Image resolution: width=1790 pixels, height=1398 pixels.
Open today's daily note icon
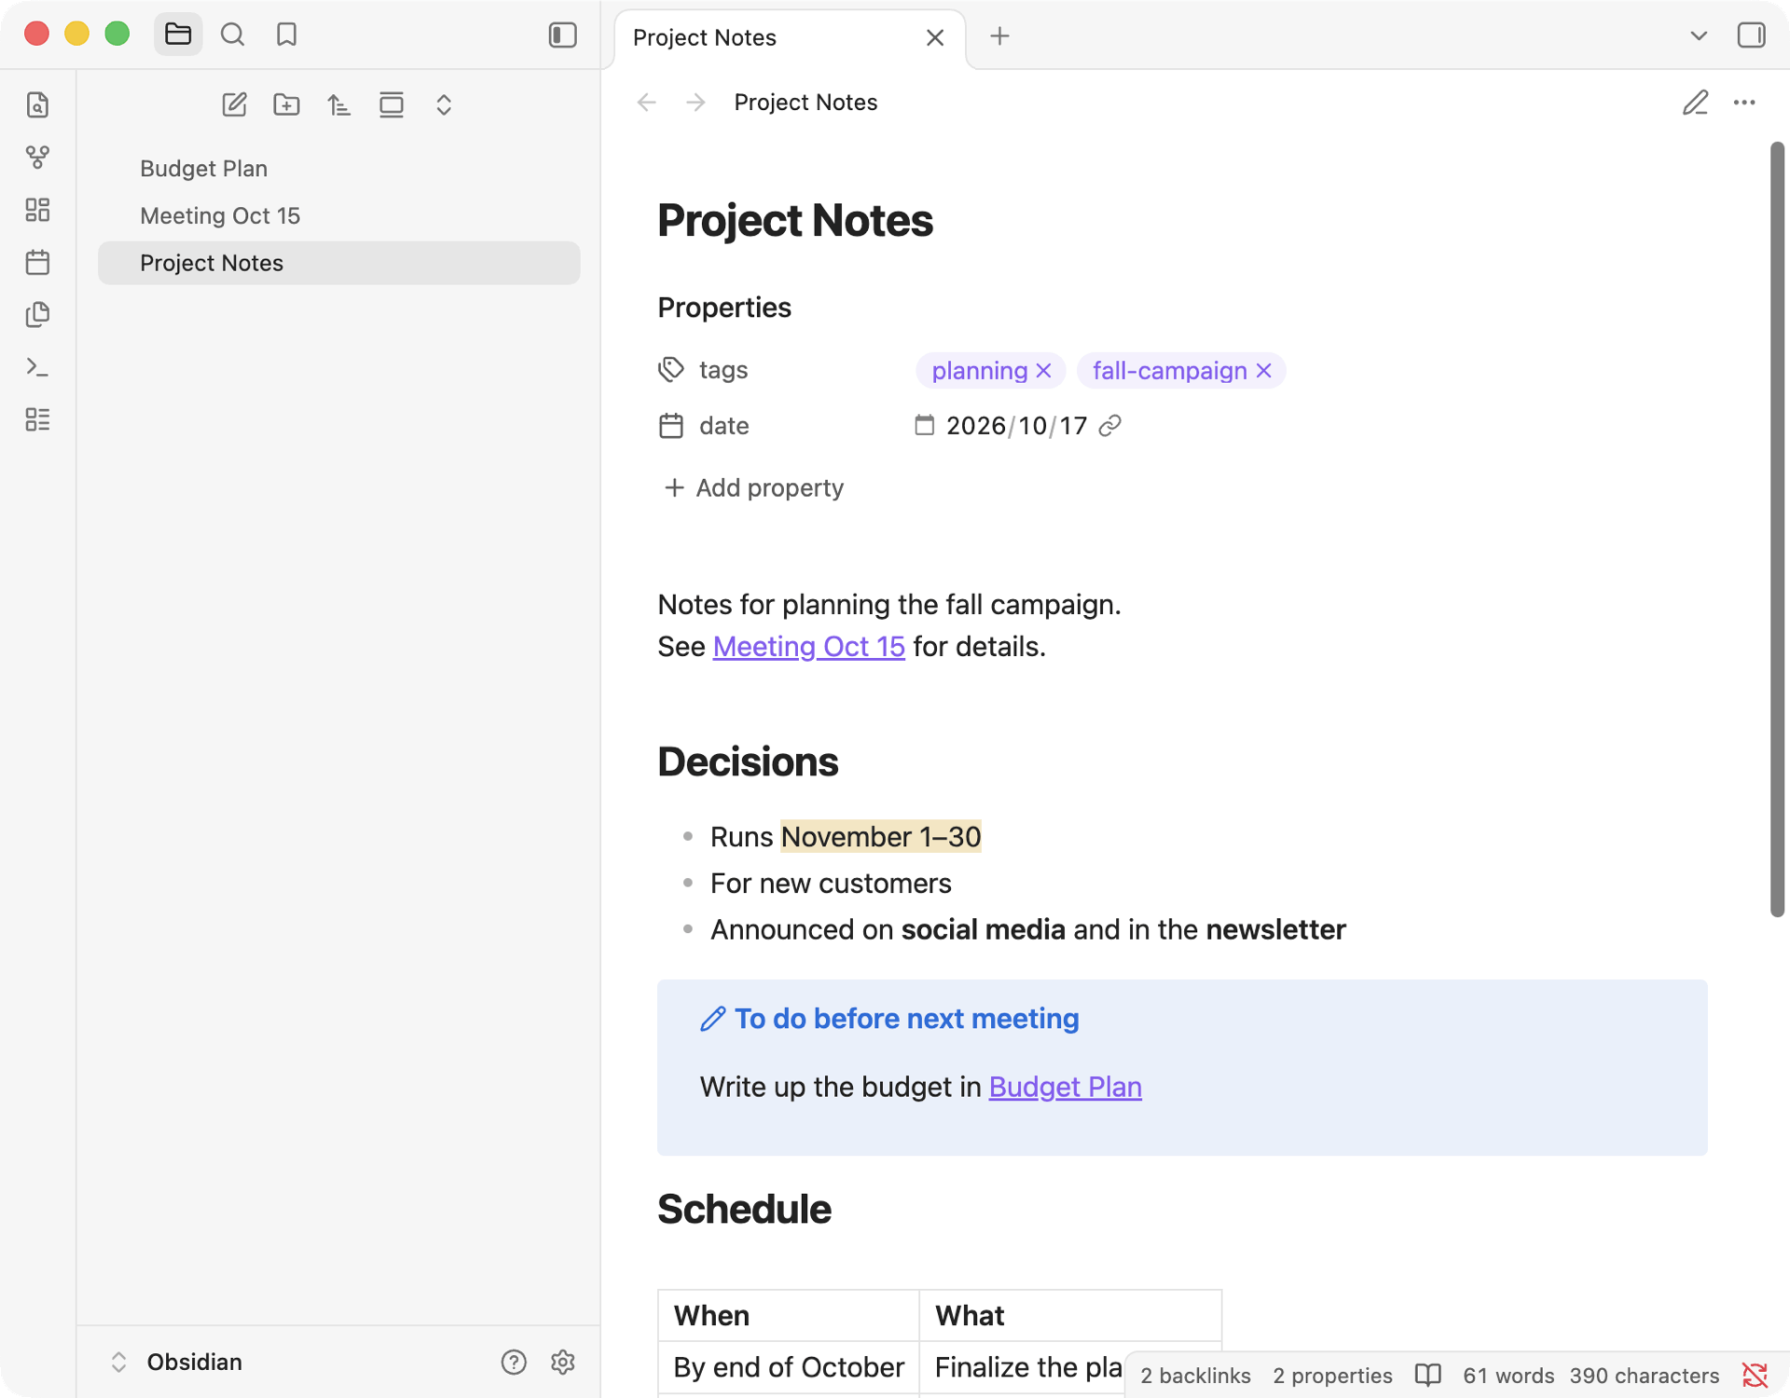[37, 262]
